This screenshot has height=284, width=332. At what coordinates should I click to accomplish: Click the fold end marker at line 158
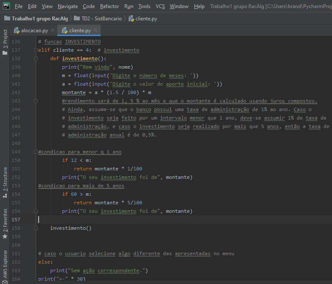[x=36, y=228]
